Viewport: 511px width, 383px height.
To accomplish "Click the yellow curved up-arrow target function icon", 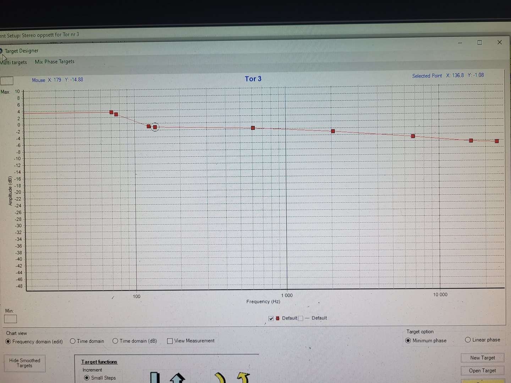I will (243, 377).
